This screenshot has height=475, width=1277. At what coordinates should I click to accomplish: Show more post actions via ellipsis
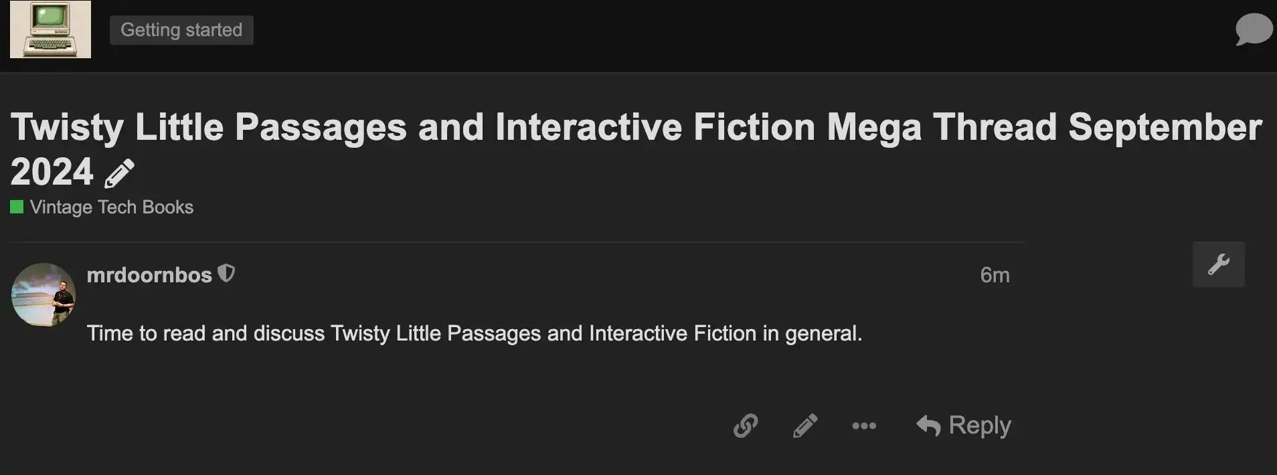click(x=864, y=425)
